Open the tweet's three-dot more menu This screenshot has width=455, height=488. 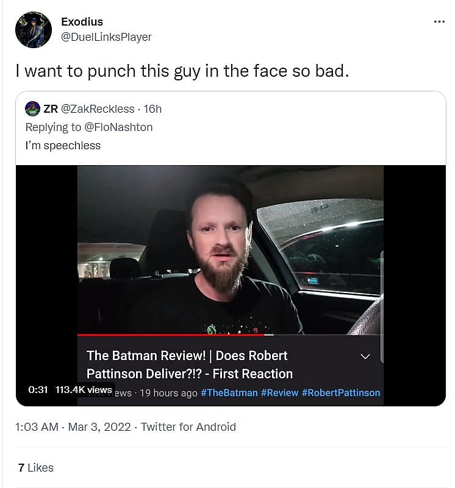pyautogui.click(x=439, y=21)
